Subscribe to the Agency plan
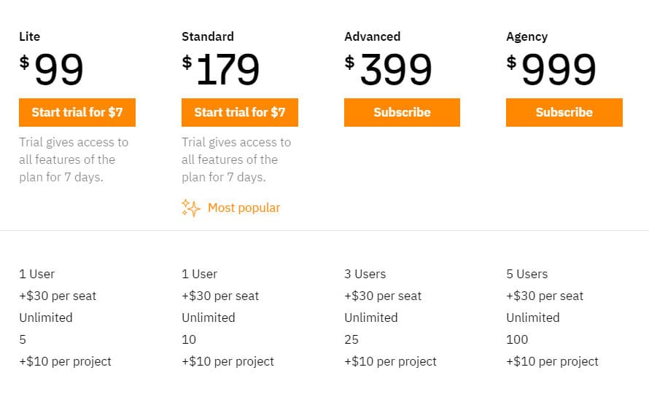This screenshot has width=649, height=402. click(x=564, y=112)
